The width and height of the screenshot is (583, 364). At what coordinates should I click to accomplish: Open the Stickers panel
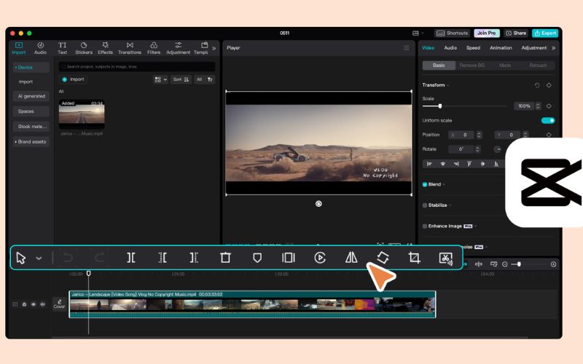click(x=84, y=48)
